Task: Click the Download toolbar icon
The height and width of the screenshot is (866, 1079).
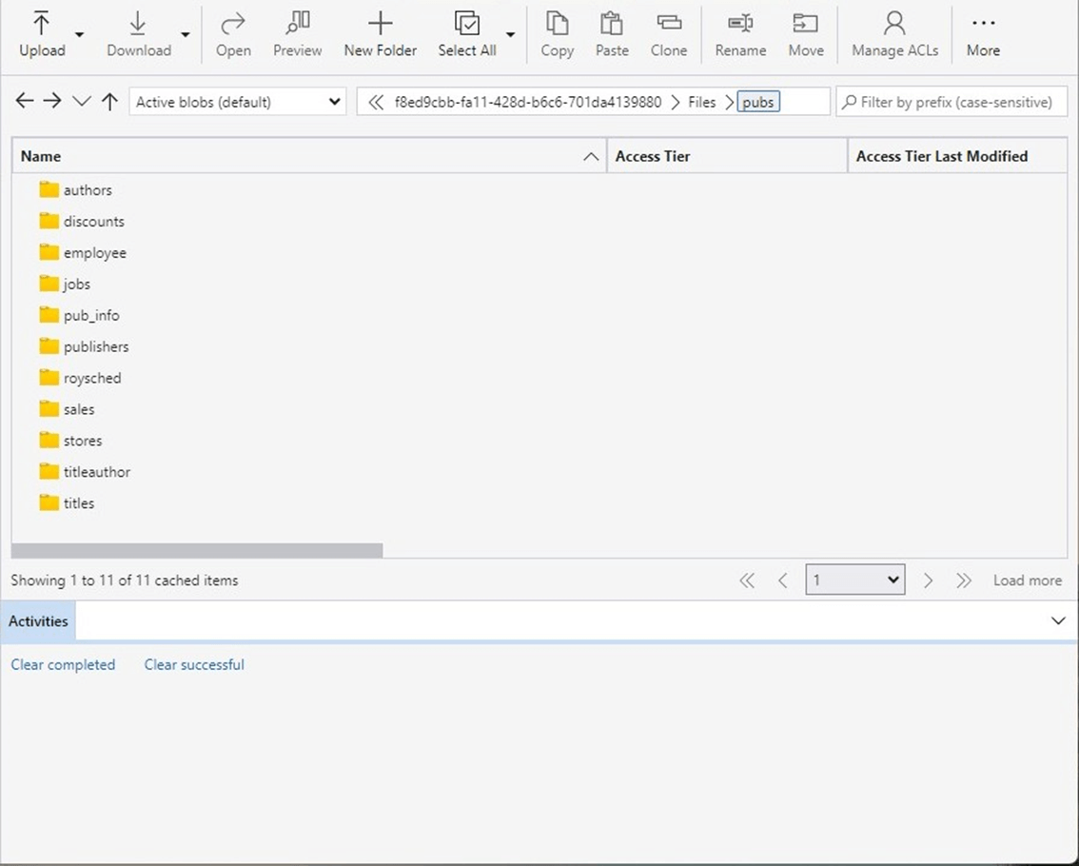Action: (x=138, y=34)
